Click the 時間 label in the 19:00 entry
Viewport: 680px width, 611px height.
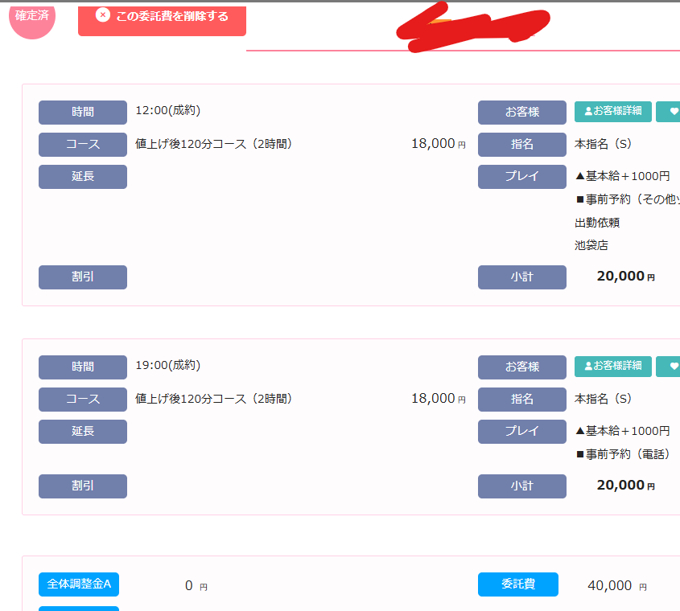[83, 367]
